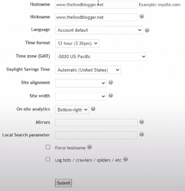The height and width of the screenshot is (191, 185).
Task: Focus the Nickname input field
Action: (96, 17)
